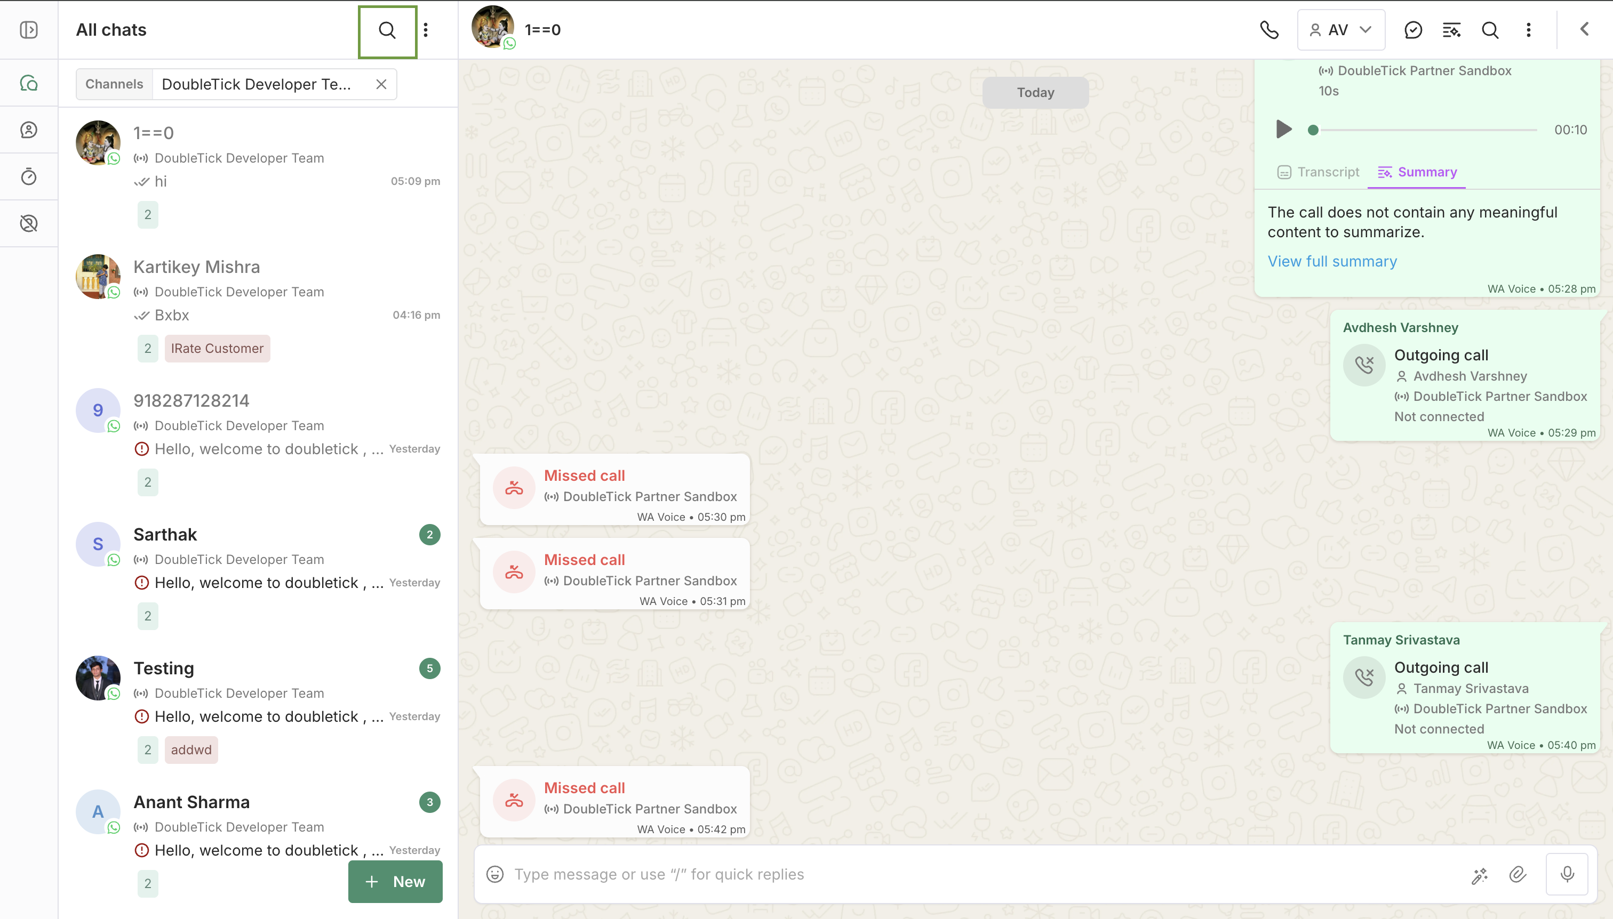1613x919 pixels.
Task: Open the Sarthak chat
Action: click(258, 576)
